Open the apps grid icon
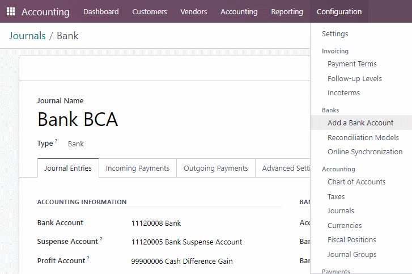 11,11
